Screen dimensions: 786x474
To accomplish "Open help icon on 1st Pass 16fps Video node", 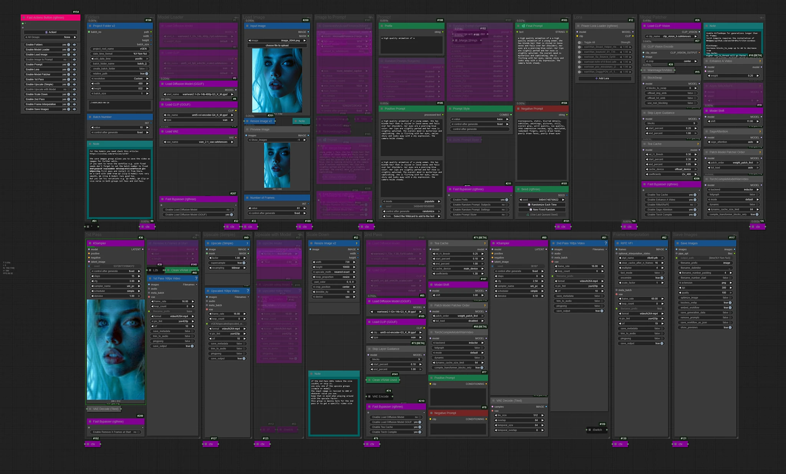I will coord(196,278).
